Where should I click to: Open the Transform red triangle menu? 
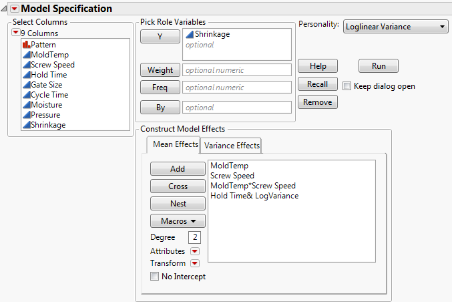click(195, 263)
